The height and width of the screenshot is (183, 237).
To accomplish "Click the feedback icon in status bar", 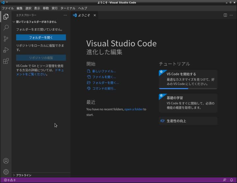I will (224, 180).
